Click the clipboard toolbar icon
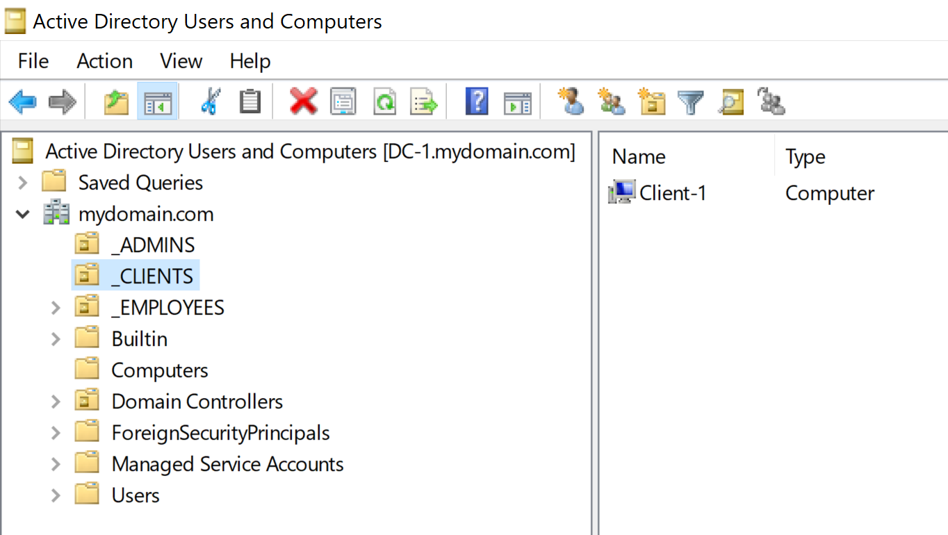 pos(250,101)
